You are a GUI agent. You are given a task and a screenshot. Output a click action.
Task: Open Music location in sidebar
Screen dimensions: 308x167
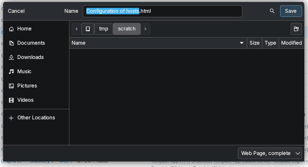pos(36,72)
